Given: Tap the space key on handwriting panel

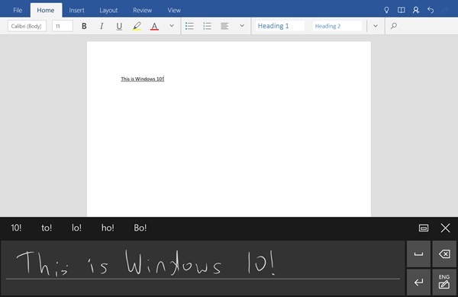Looking at the screenshot, I should (x=418, y=254).
